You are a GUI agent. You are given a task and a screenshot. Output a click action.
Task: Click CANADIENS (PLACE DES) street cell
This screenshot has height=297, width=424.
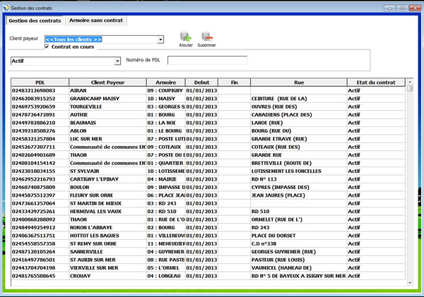point(299,115)
